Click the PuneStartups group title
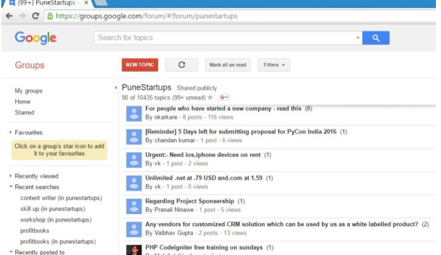 (146, 88)
